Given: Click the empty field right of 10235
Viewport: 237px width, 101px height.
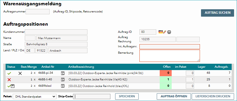Looking at the screenshot, I should [188, 39].
